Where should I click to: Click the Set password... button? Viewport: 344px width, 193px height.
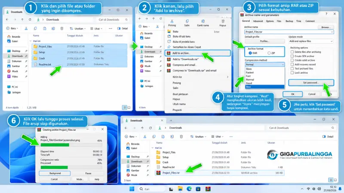(311, 83)
